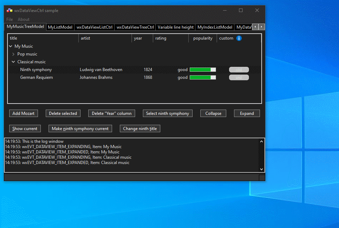Viewport: 339px width, 228px height.
Task: Click the log window scroll-up arrow
Action: [x=261, y=141]
